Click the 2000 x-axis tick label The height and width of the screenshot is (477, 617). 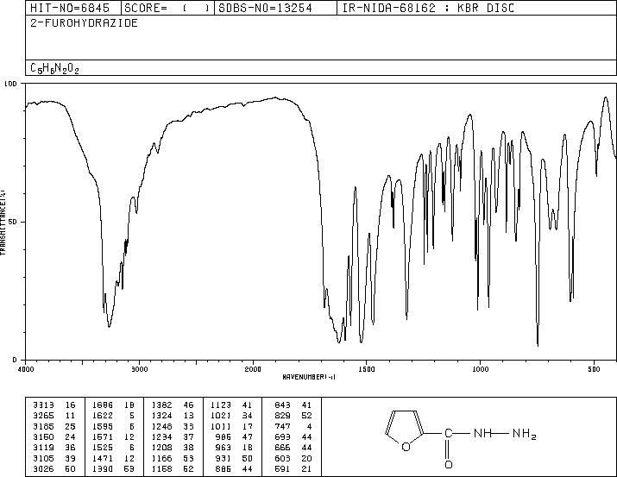tap(253, 369)
